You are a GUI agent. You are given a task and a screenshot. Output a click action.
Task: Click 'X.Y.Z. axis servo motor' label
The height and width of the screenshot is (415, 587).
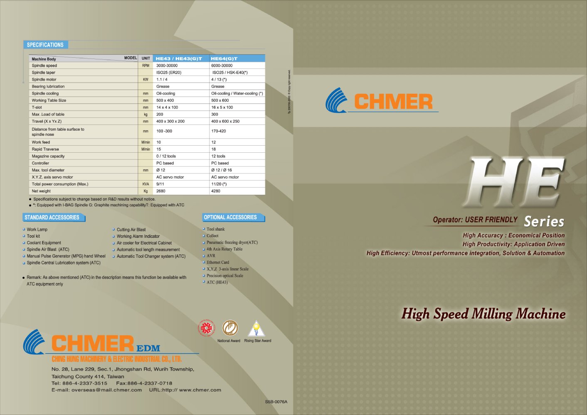point(52,177)
